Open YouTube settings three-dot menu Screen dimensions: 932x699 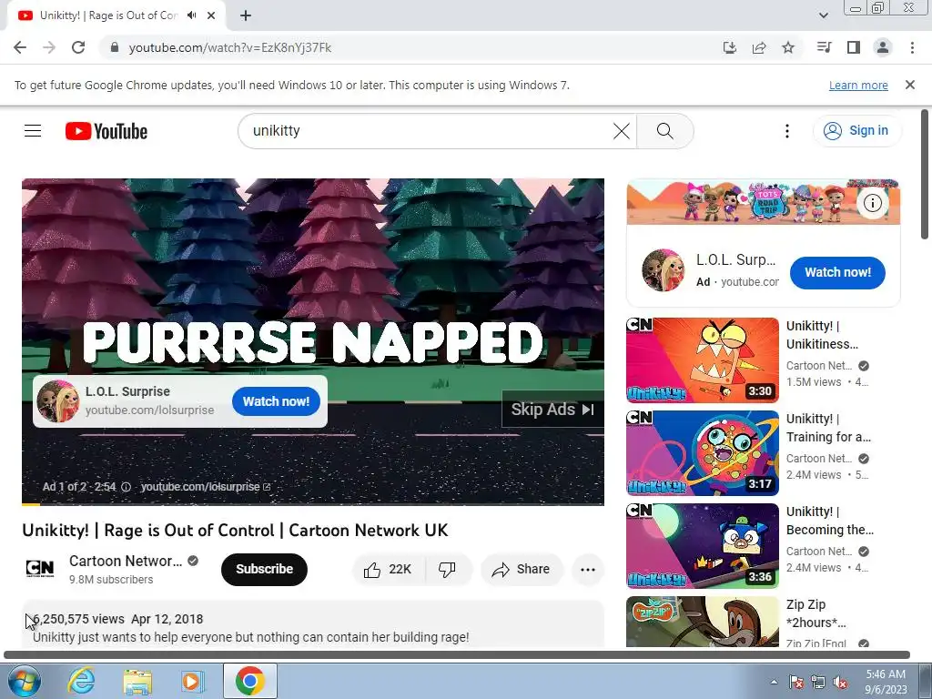point(787,131)
